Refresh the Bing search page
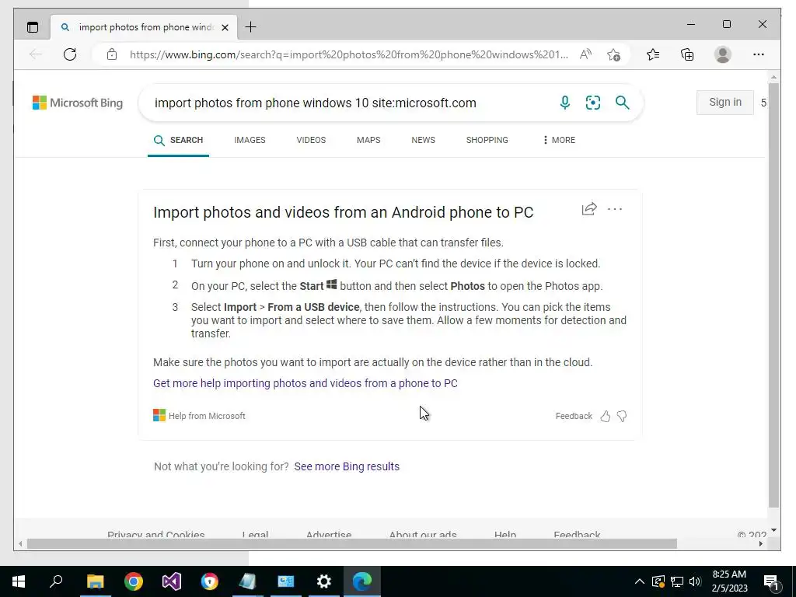Screen dimensions: 796x597 pos(70,54)
